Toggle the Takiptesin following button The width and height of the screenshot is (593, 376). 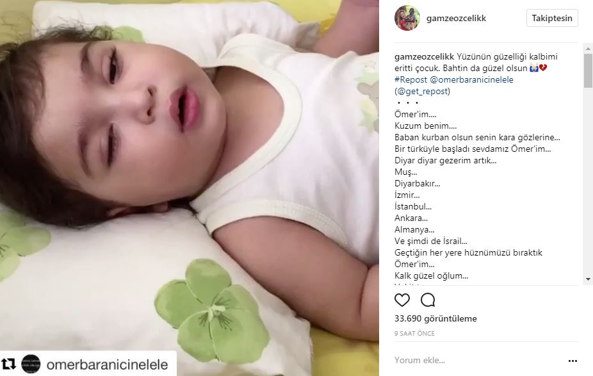click(x=552, y=18)
